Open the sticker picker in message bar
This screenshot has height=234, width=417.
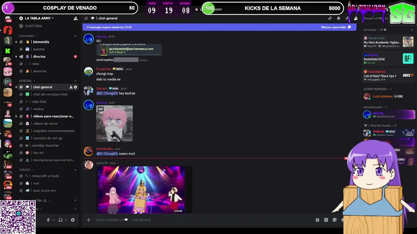tap(335, 220)
